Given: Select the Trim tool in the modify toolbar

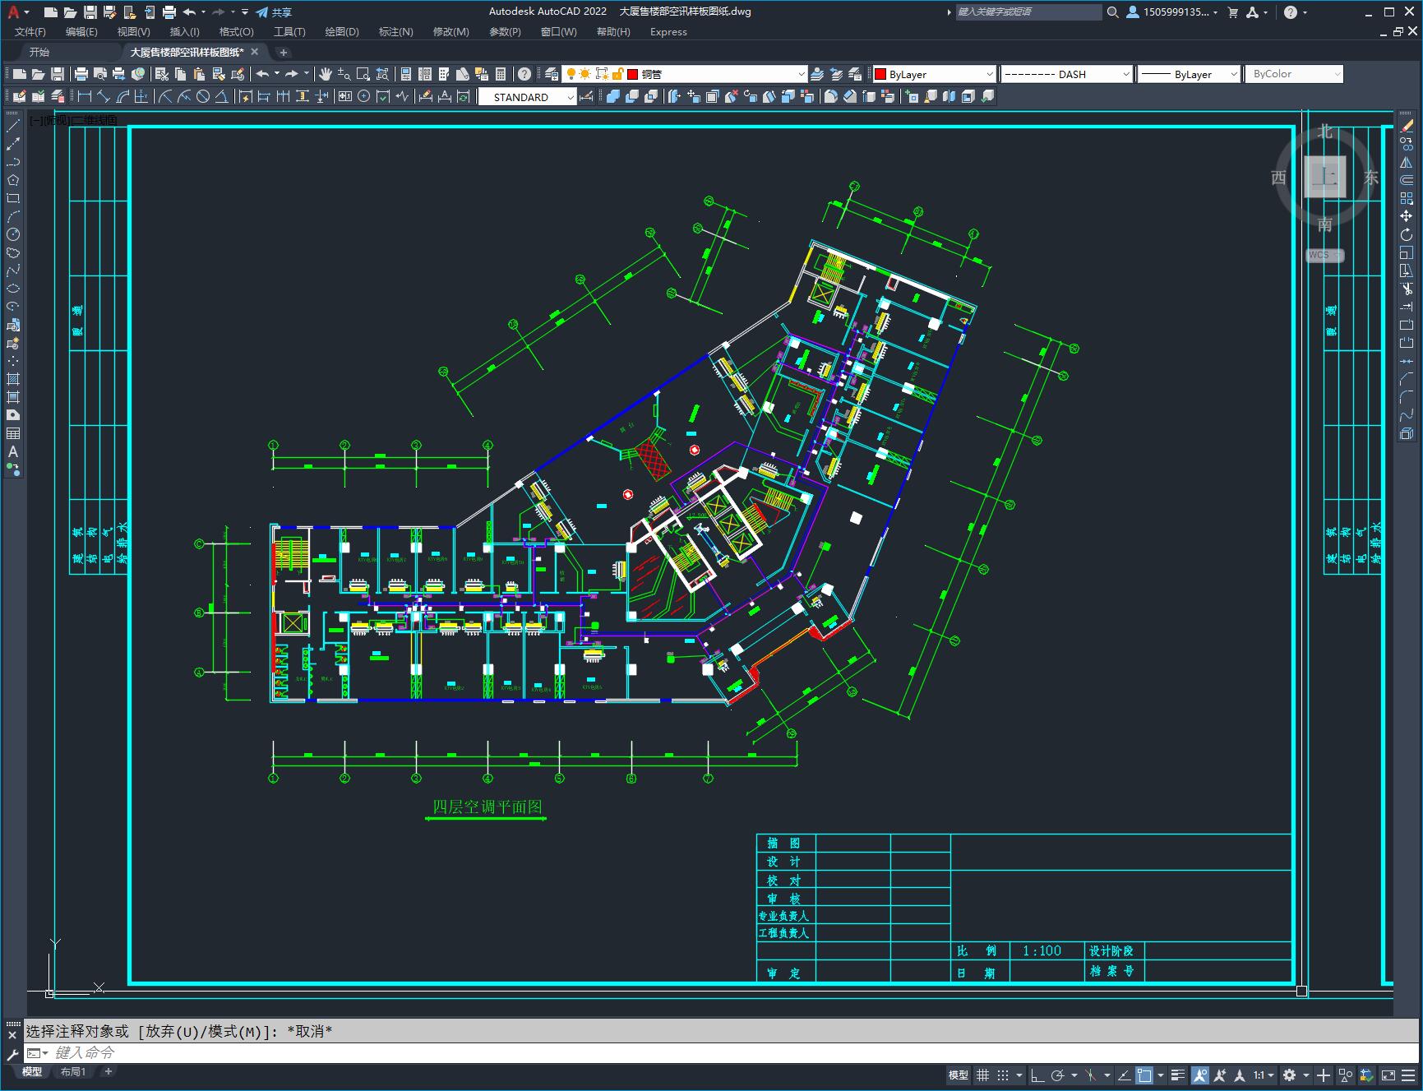Looking at the screenshot, I should pos(1407,289).
